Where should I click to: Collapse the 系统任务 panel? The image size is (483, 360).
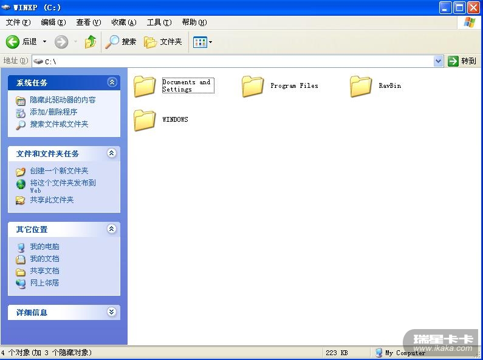(112, 82)
